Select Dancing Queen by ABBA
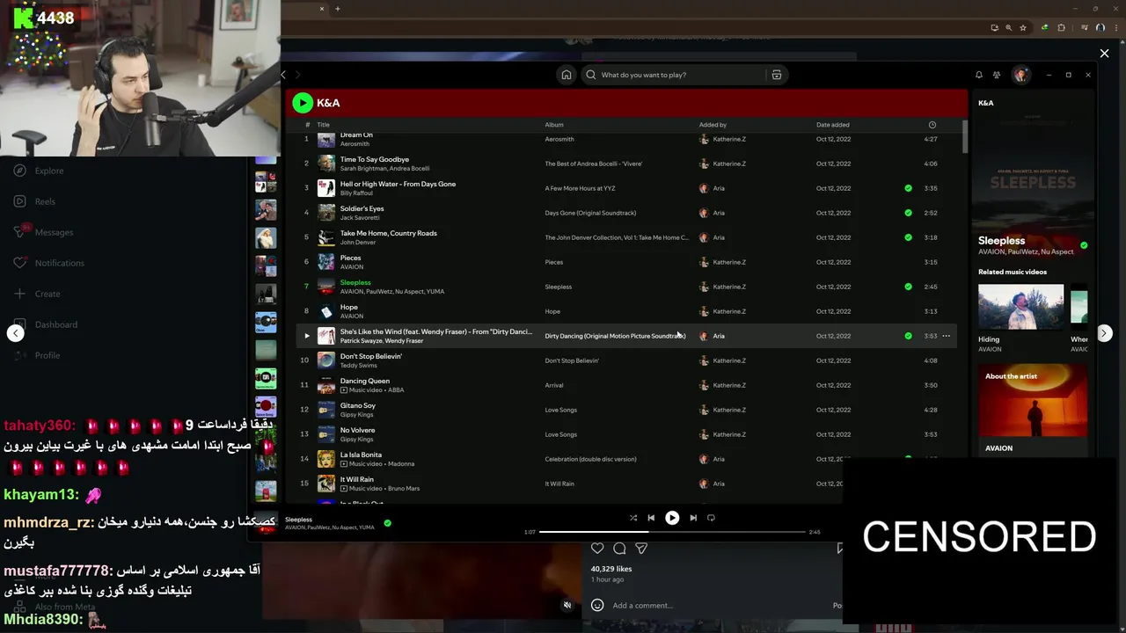This screenshot has width=1126, height=633. 365,381
